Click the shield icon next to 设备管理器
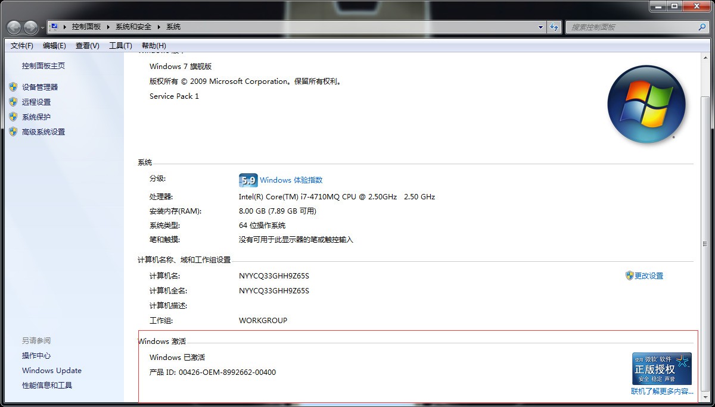Viewport: 715px width, 407px height. pyautogui.click(x=13, y=87)
